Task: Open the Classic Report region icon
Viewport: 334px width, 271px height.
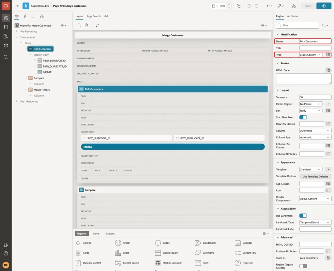Action: pyautogui.click(x=158, y=253)
